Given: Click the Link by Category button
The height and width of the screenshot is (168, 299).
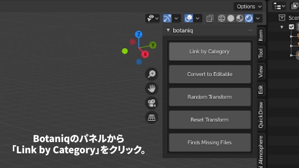Looking at the screenshot, I should (210, 52).
